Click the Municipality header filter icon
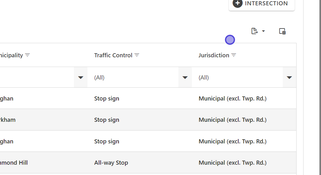 (x=28, y=55)
